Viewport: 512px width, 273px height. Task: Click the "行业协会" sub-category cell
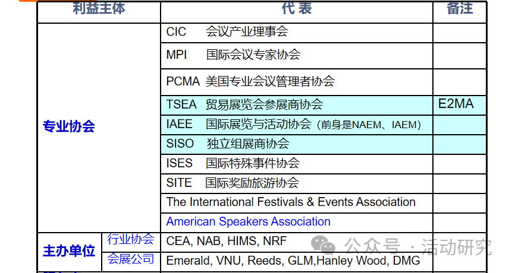(131, 242)
